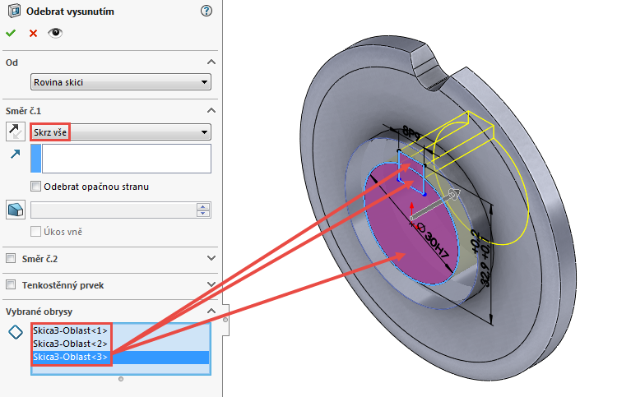Click the panel splitter handle on the edge

point(225,320)
